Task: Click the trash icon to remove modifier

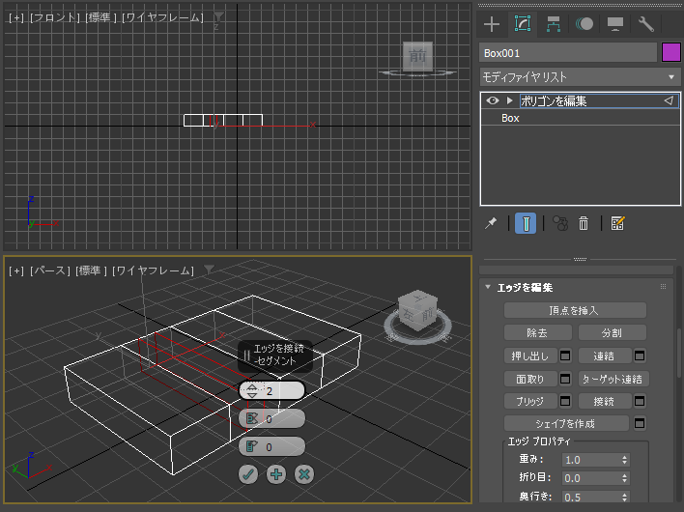Action: (x=584, y=223)
